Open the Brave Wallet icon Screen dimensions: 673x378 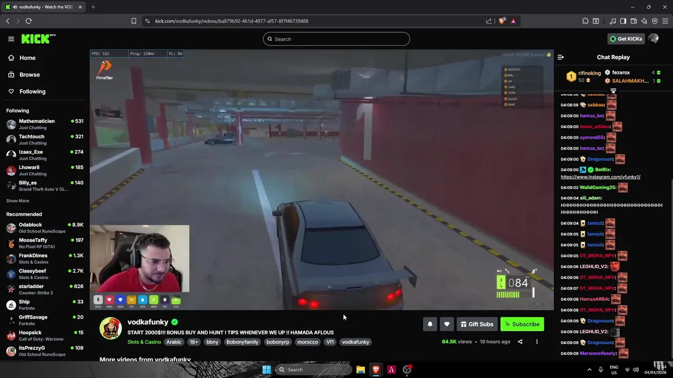tap(634, 21)
